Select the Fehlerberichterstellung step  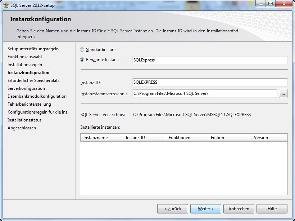29,104
